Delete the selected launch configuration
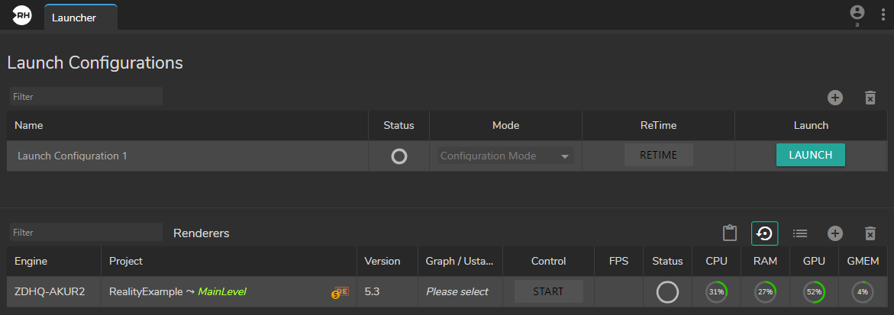Viewport: 894px width, 315px height. pyautogui.click(x=870, y=98)
